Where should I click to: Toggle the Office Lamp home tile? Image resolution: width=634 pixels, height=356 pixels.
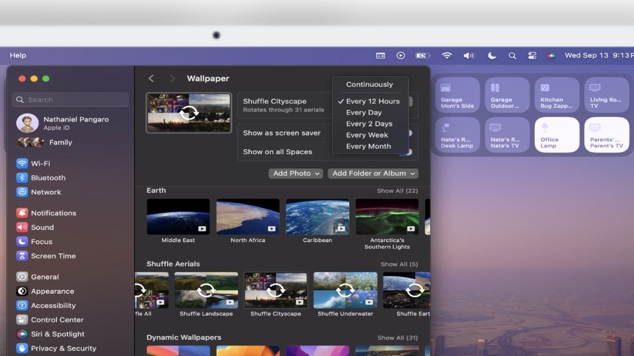point(557,135)
